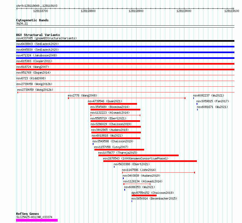Open nsv3286029 (Chaisson2019) variant

click(111, 124)
